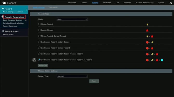Open the Record menu in the top bar

click(95, 3)
